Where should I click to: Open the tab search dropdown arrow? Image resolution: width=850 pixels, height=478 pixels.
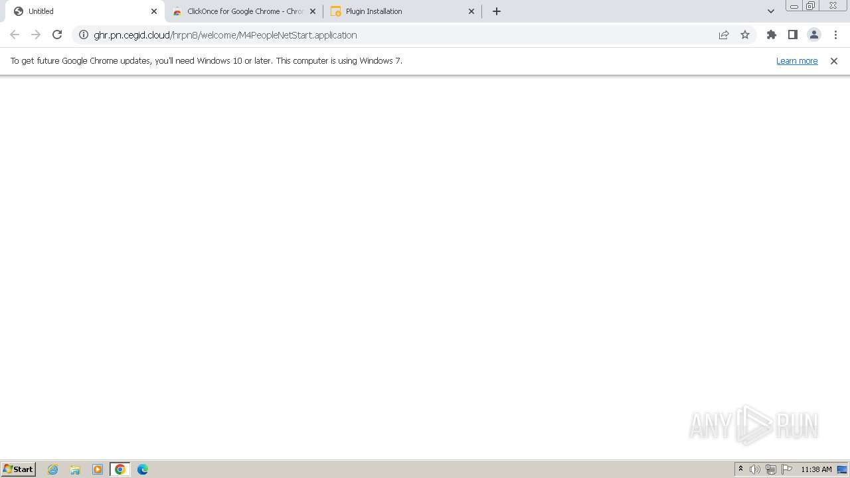tap(771, 11)
